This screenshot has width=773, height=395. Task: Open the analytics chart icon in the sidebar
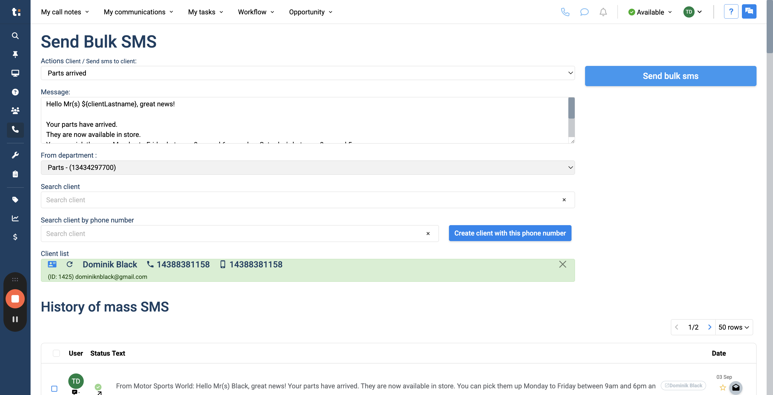pos(15,218)
